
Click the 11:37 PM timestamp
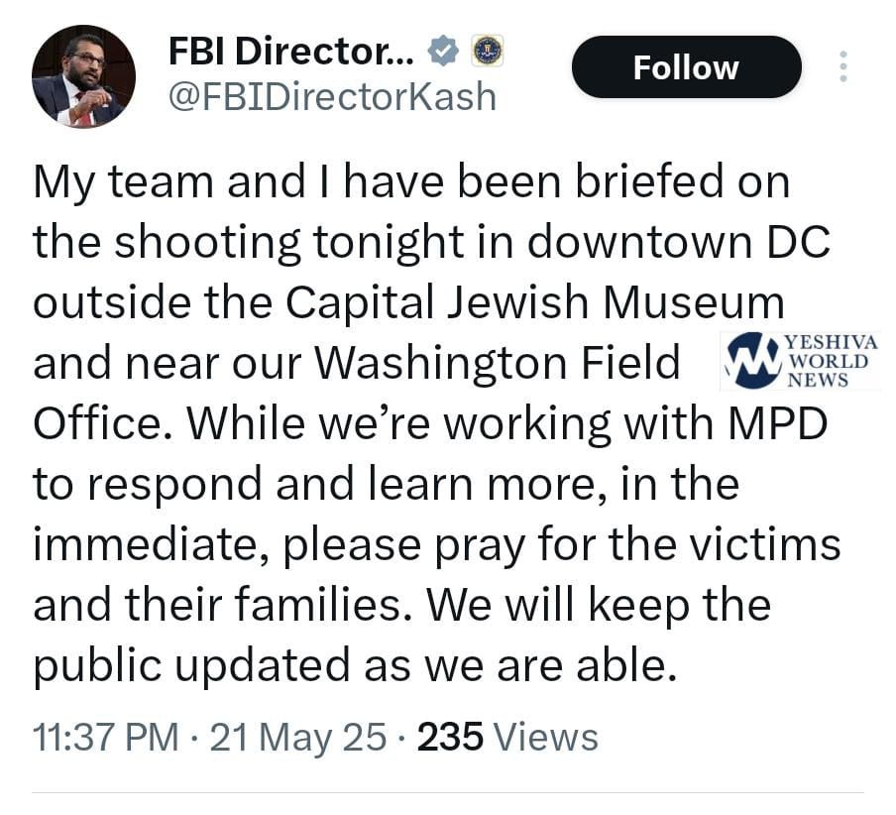pyautogui.click(x=106, y=737)
